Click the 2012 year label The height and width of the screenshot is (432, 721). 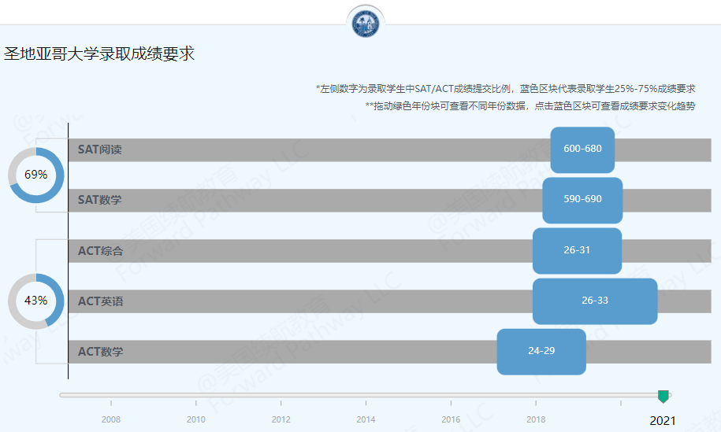pos(281,419)
